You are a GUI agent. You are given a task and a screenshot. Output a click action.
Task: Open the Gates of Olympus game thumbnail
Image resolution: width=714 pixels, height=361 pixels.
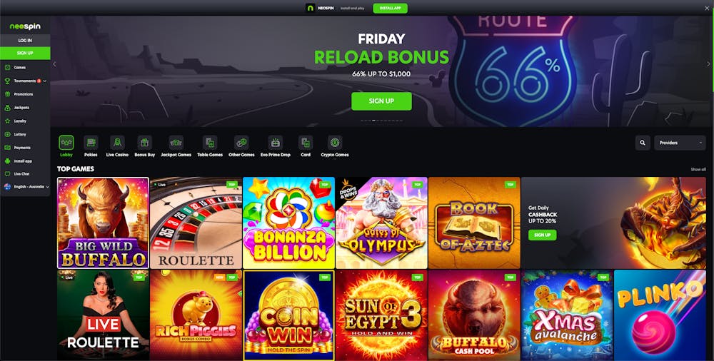coord(381,223)
